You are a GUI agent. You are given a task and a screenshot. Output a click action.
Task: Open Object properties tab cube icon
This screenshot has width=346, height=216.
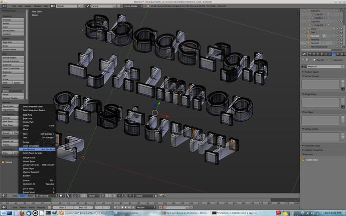(x=322, y=54)
